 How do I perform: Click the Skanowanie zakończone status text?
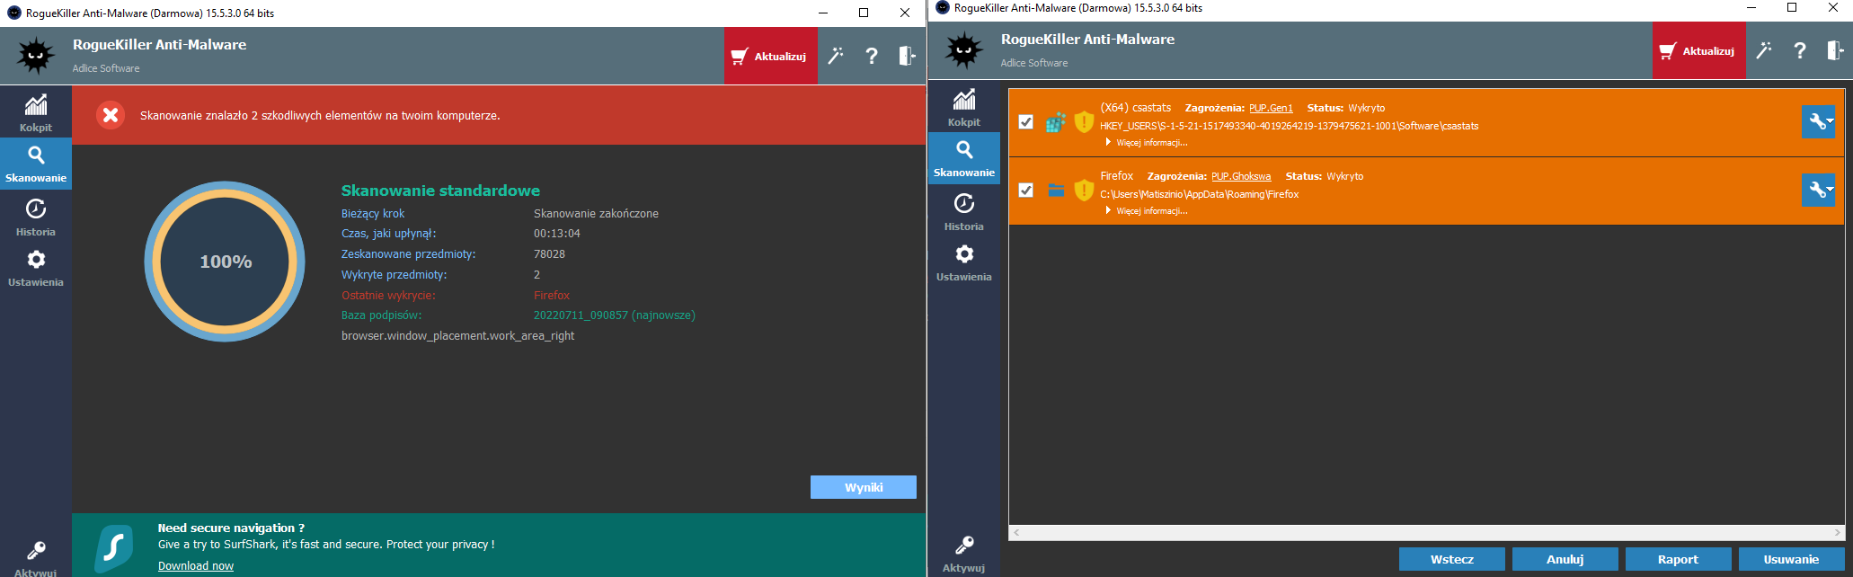click(596, 214)
